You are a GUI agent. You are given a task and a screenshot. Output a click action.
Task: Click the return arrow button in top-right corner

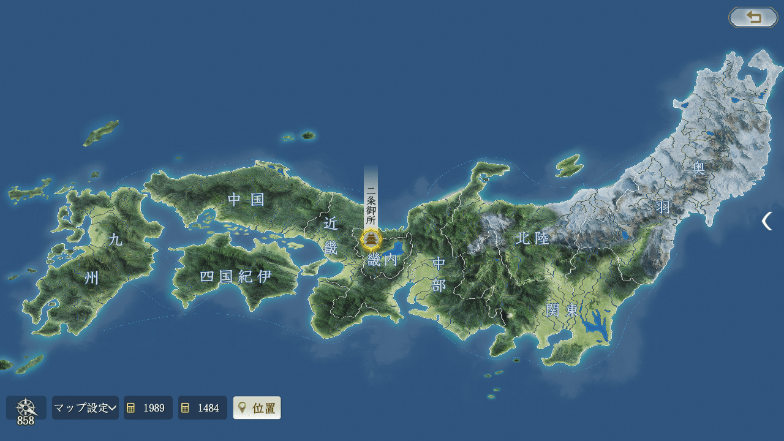point(753,17)
